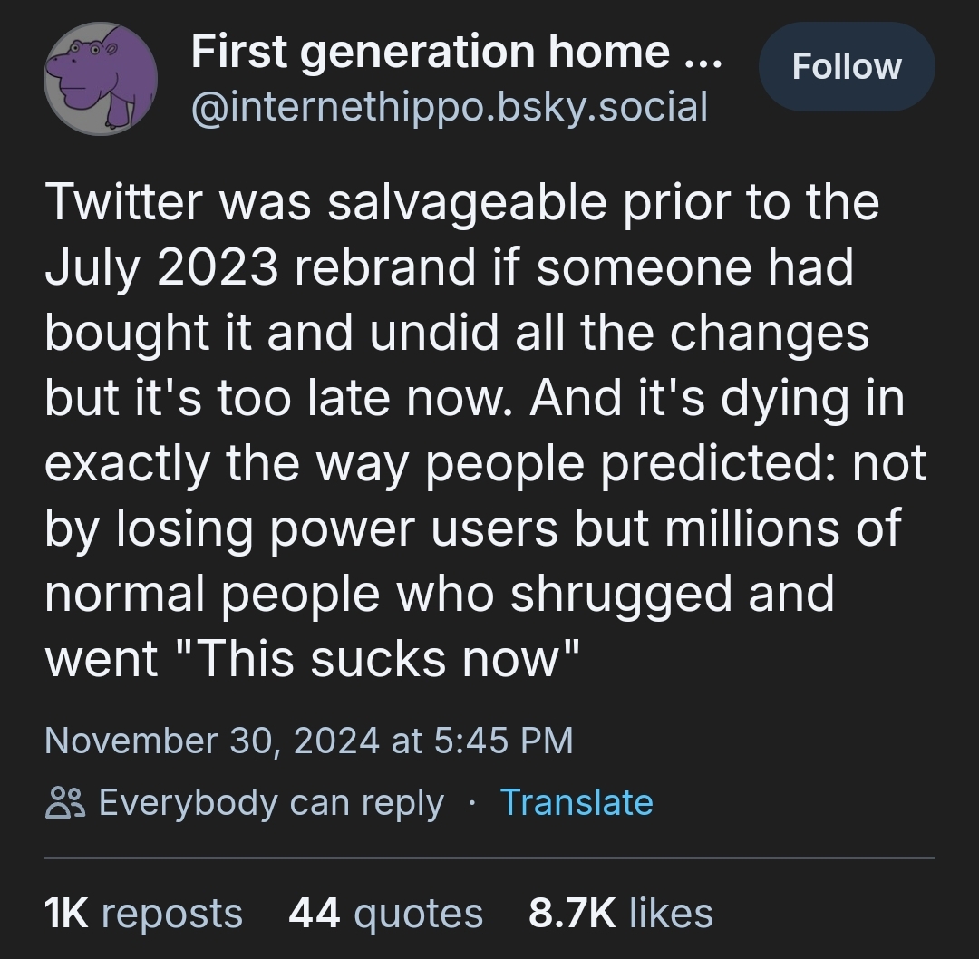Click the November 30, 2024 timestamp
Image resolution: width=979 pixels, height=959 pixels.
pyautogui.click(x=308, y=741)
